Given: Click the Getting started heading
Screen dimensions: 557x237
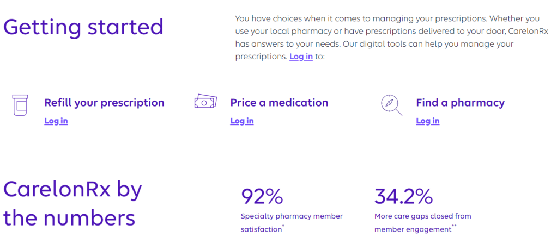Looking at the screenshot, I should [x=83, y=27].
